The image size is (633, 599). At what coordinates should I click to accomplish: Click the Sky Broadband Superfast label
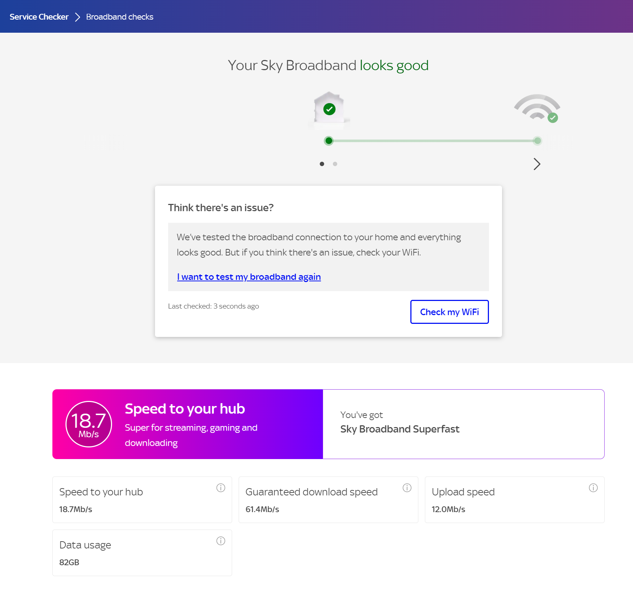click(x=400, y=429)
